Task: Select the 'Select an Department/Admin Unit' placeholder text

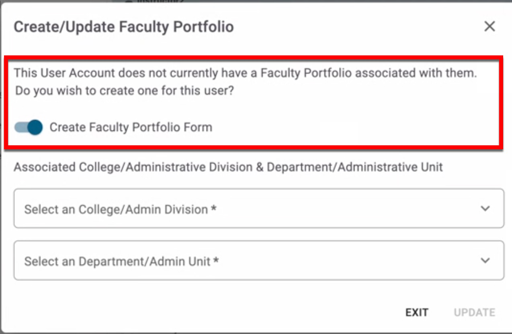Action: click(x=117, y=261)
